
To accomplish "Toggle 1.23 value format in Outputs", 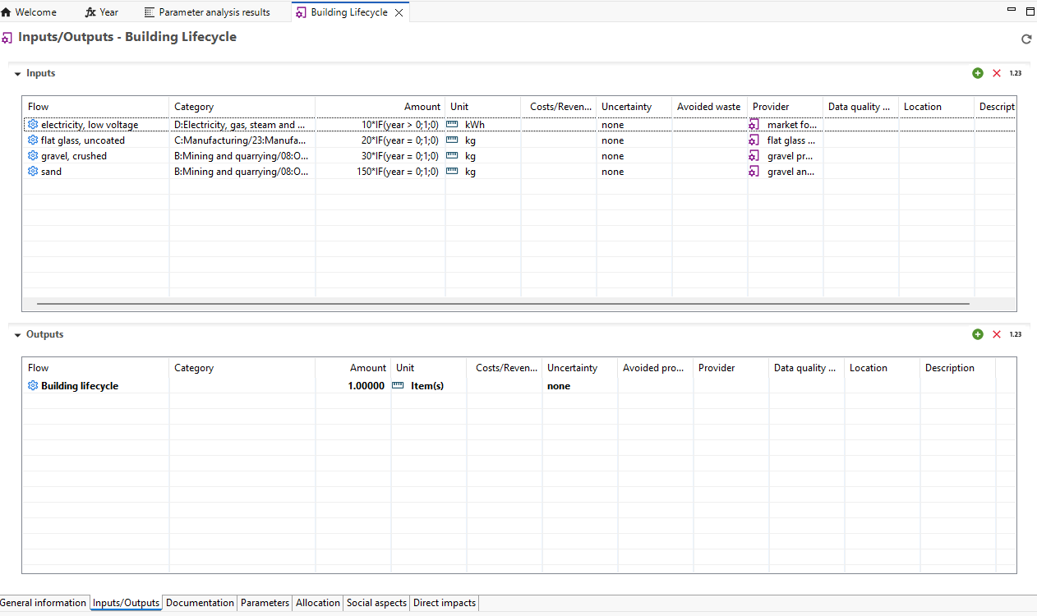I will [1016, 334].
